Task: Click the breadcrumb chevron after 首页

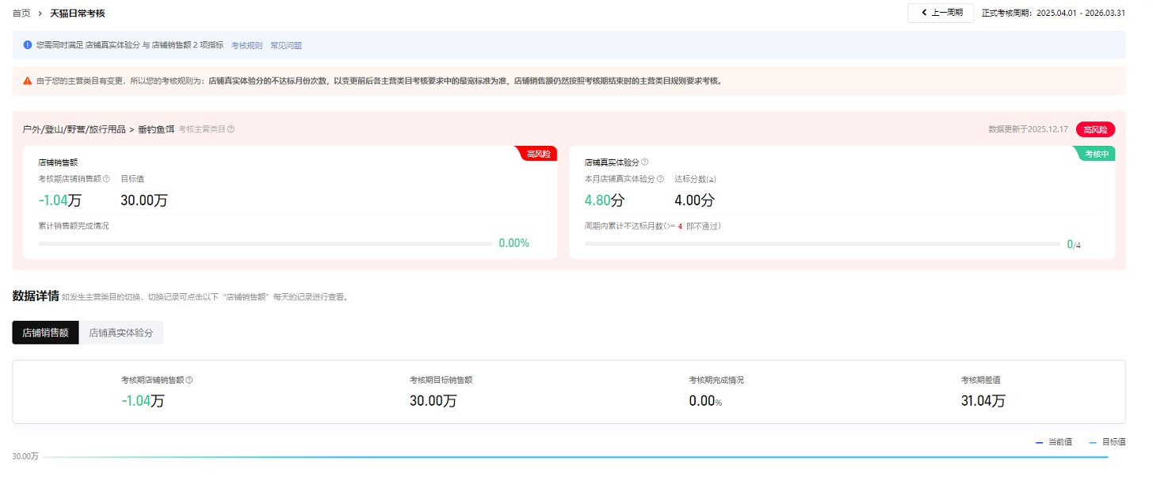Action: pos(40,13)
